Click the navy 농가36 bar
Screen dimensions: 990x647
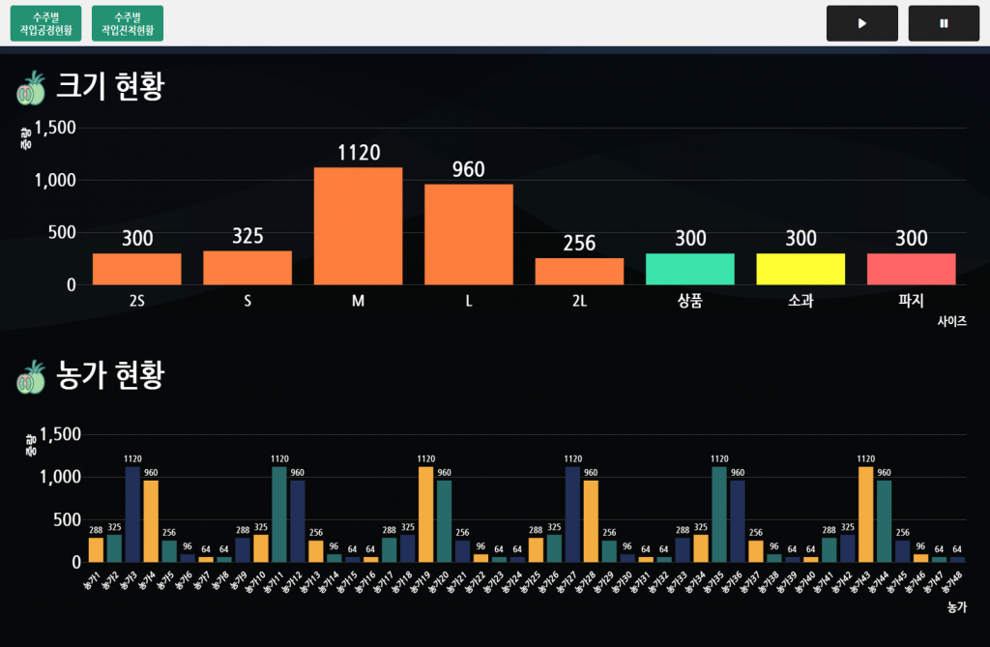[x=738, y=521]
